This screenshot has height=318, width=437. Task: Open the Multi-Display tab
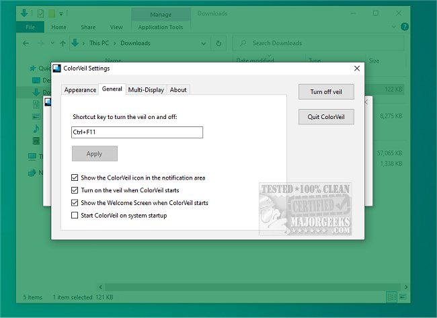(x=146, y=89)
